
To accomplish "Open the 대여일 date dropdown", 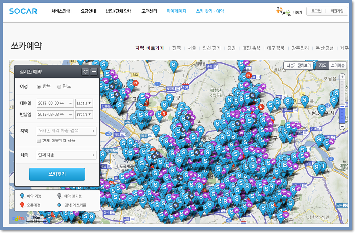I will tap(55, 103).
